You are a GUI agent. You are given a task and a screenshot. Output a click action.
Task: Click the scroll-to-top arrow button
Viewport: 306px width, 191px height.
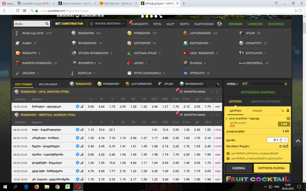(298, 141)
